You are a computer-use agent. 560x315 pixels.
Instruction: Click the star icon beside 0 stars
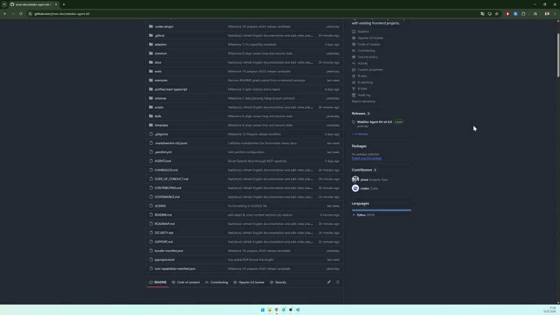[x=354, y=76]
